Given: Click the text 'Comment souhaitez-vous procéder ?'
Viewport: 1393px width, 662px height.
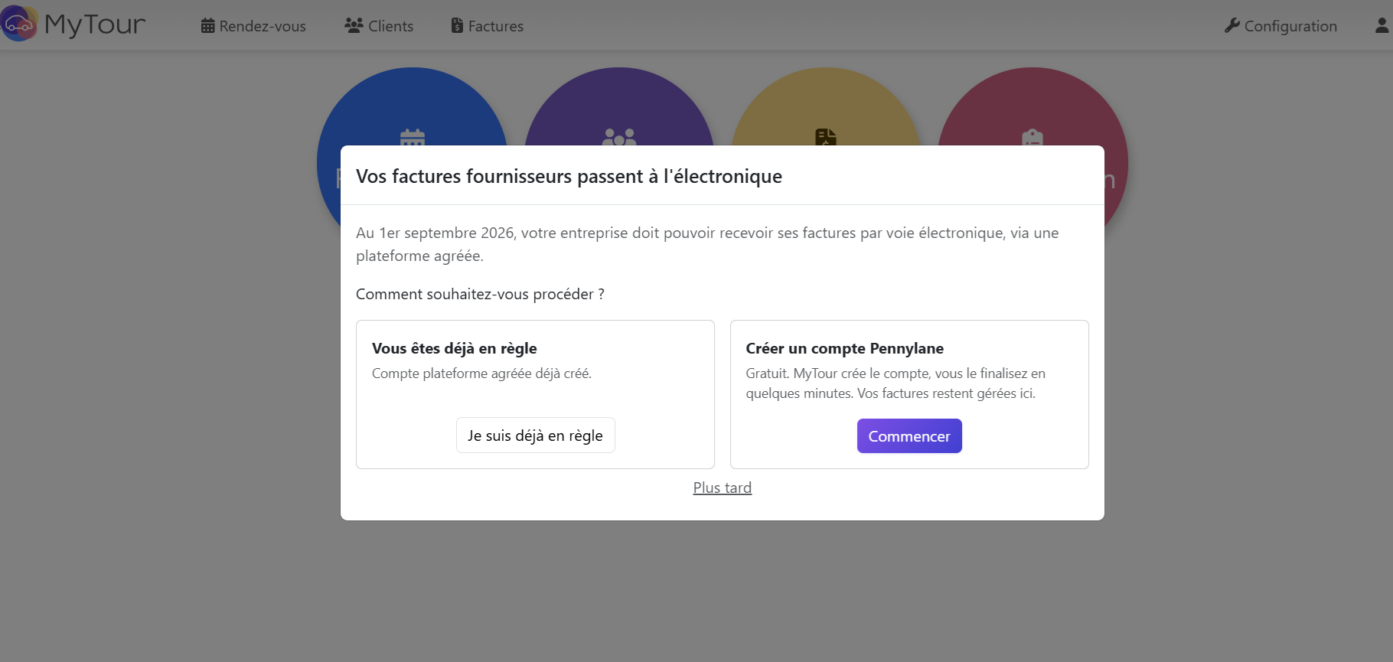Looking at the screenshot, I should pyautogui.click(x=481, y=294).
